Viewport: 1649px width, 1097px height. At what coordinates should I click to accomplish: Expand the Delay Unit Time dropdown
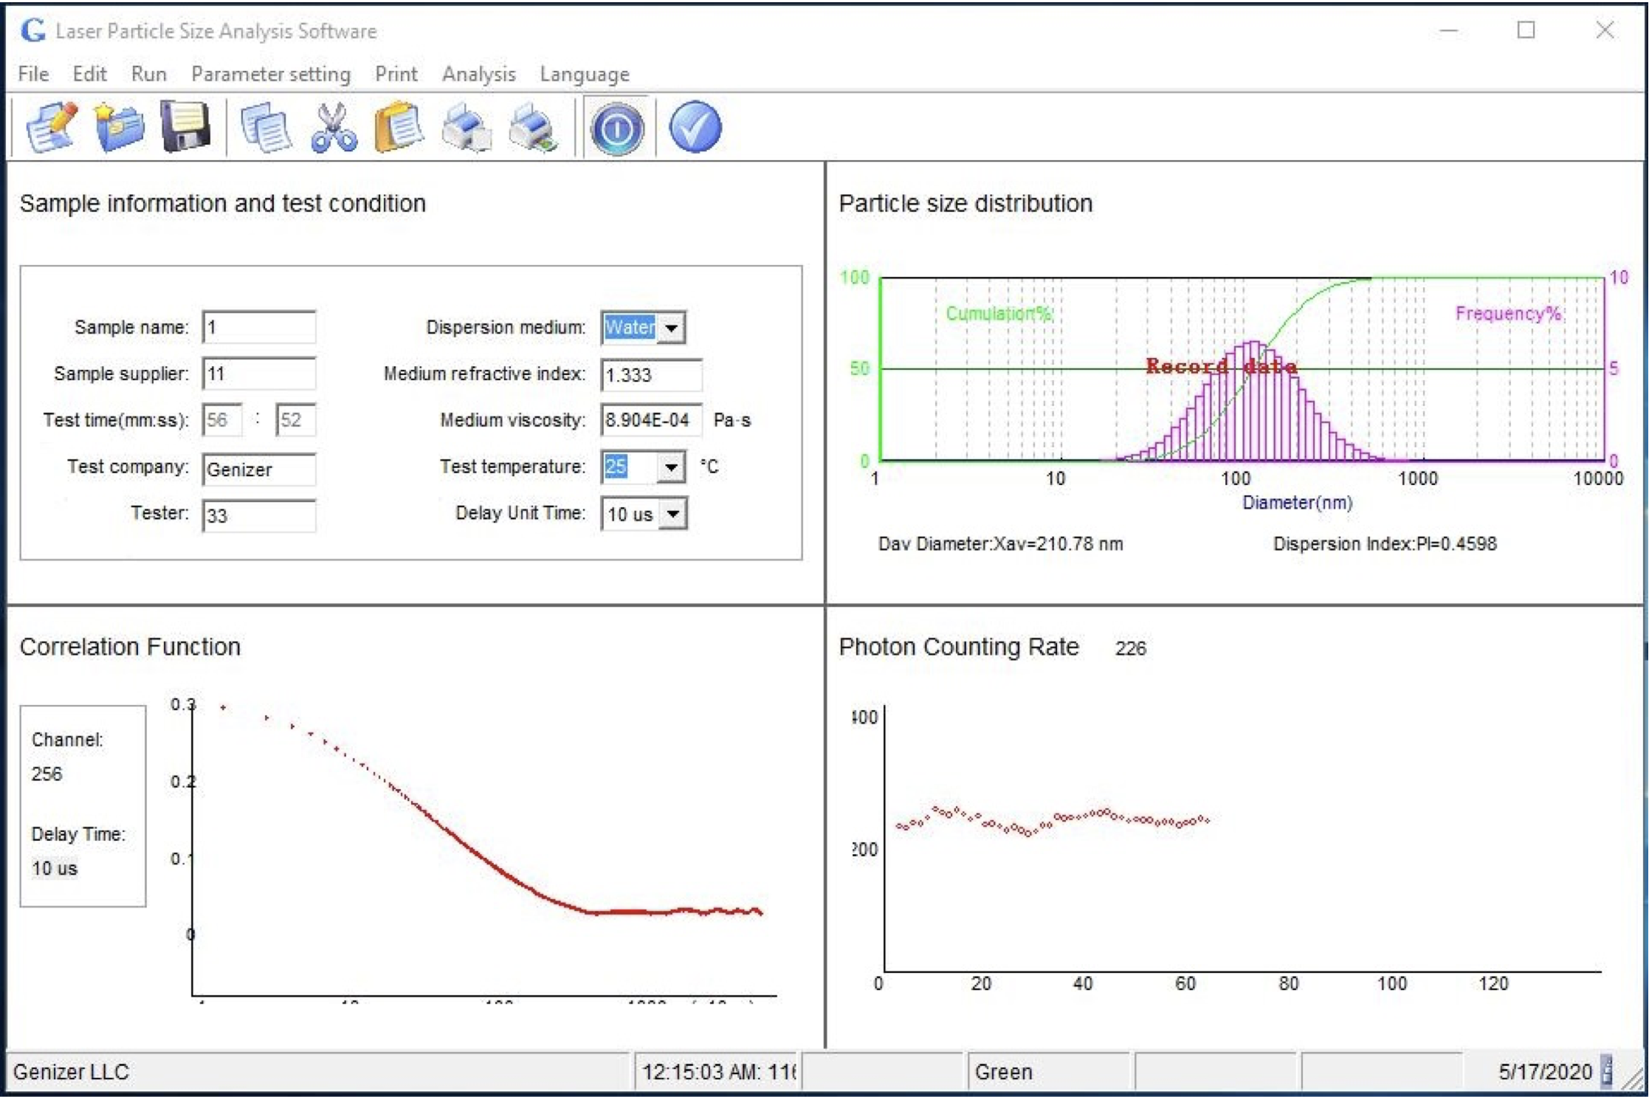tap(672, 514)
